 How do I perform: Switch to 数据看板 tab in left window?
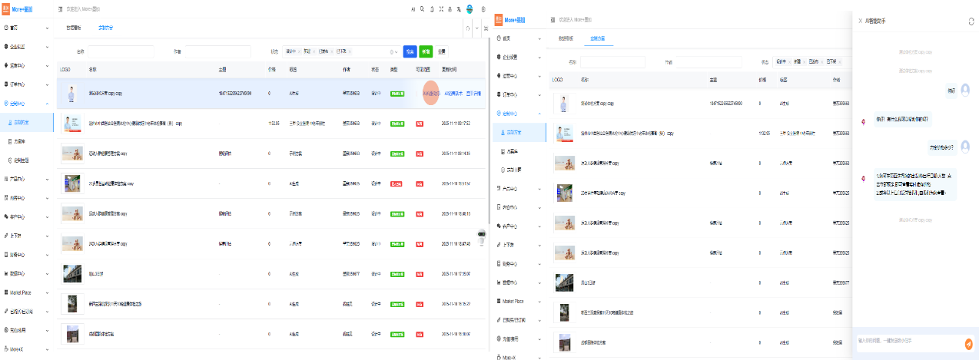pos(73,28)
